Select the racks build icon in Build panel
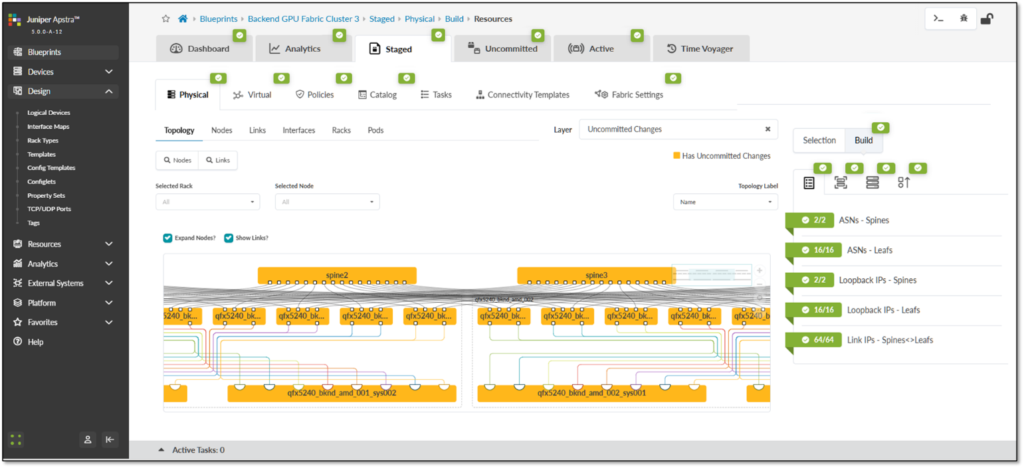This screenshot has width=1024, height=468. coord(841,183)
